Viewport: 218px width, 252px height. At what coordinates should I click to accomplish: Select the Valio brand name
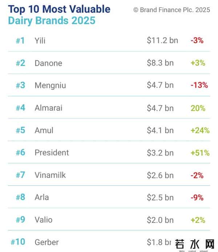pos(43,220)
